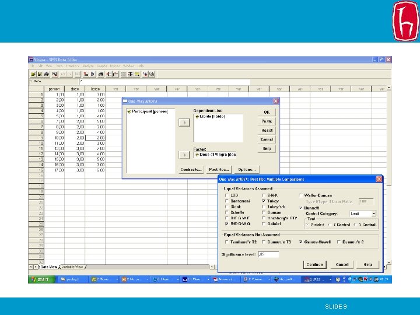Open the Control Category dropdown
This screenshot has height=315, width=420.
pyautogui.click(x=374, y=213)
